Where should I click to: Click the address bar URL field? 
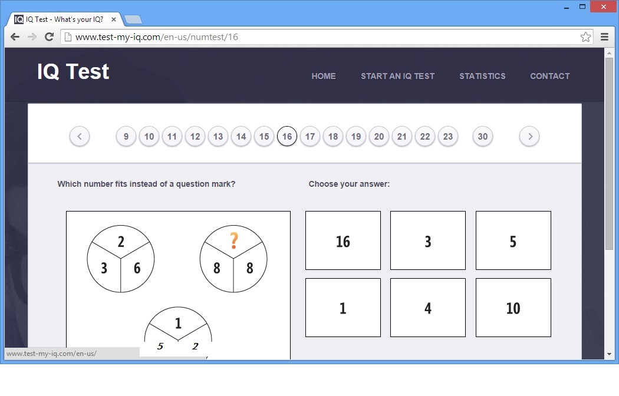coord(327,37)
